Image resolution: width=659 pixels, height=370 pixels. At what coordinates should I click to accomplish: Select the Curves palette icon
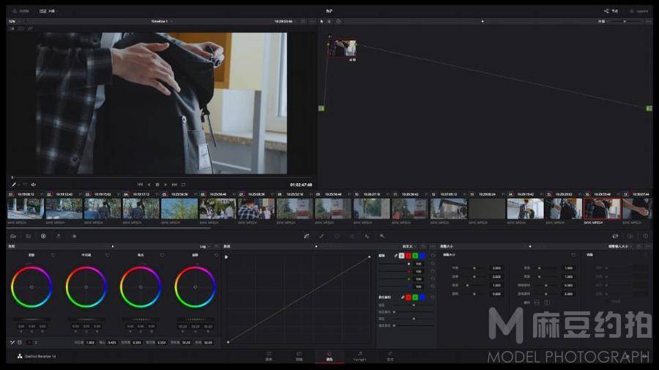306,237
